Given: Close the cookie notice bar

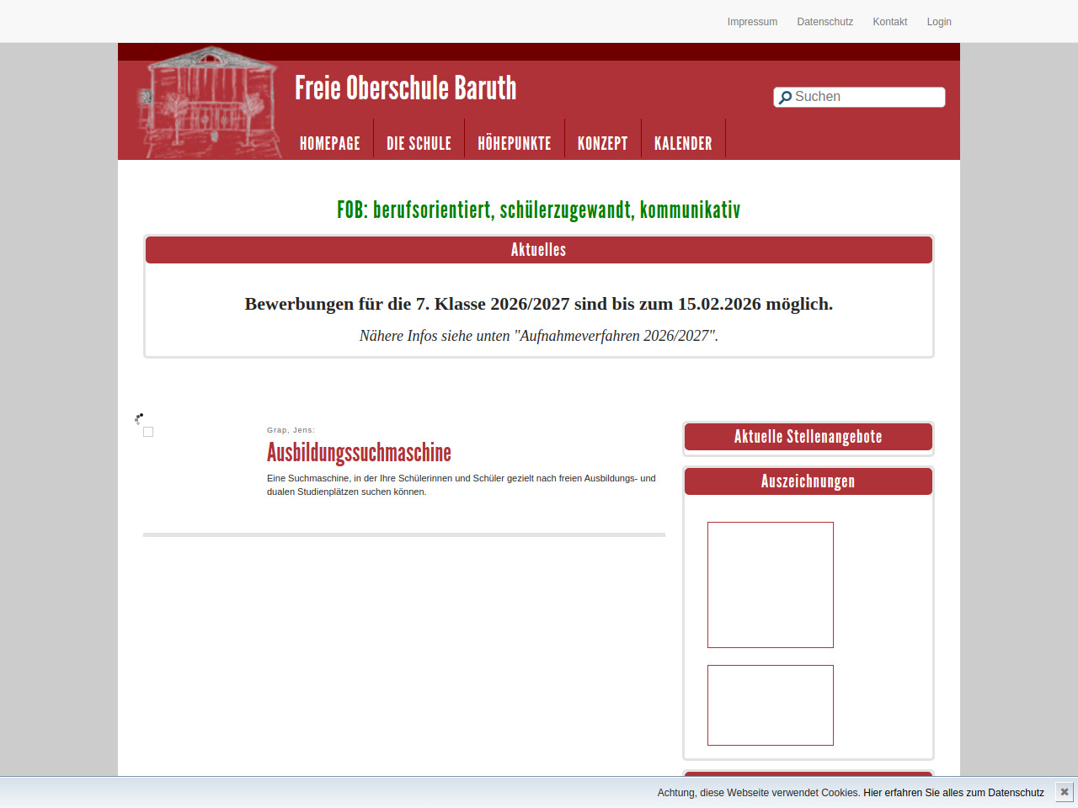Looking at the screenshot, I should [x=1065, y=792].
